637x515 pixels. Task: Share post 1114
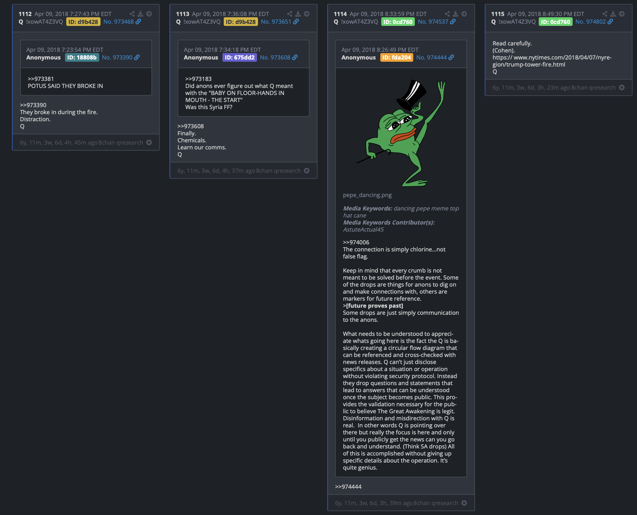(x=447, y=14)
